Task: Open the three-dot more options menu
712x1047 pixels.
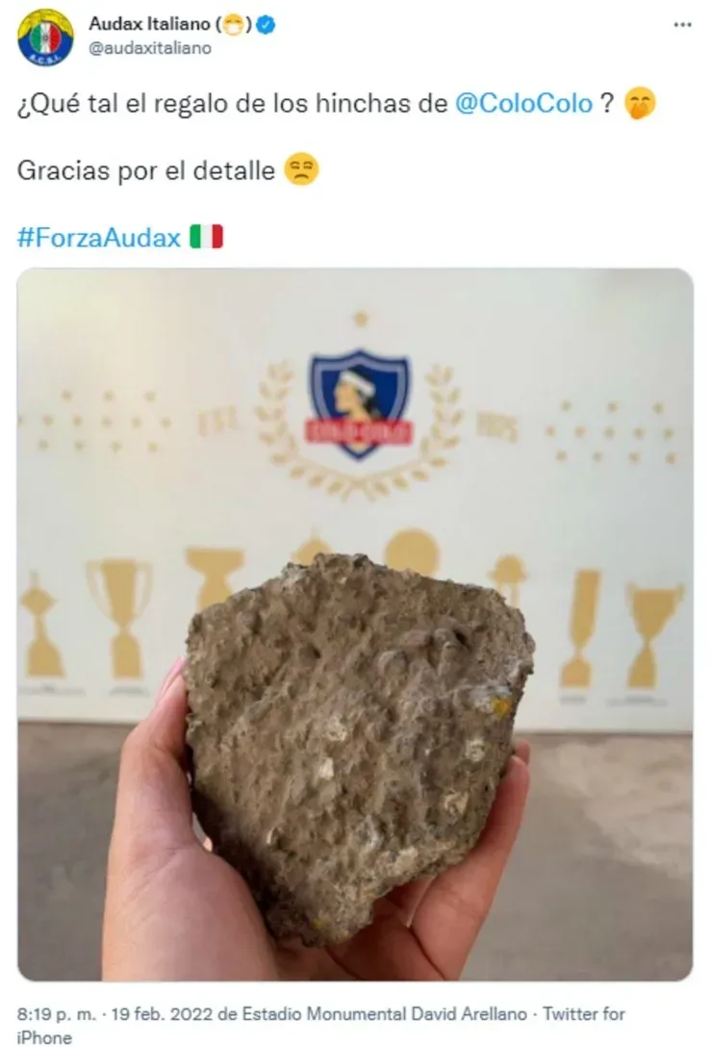Action: click(682, 25)
